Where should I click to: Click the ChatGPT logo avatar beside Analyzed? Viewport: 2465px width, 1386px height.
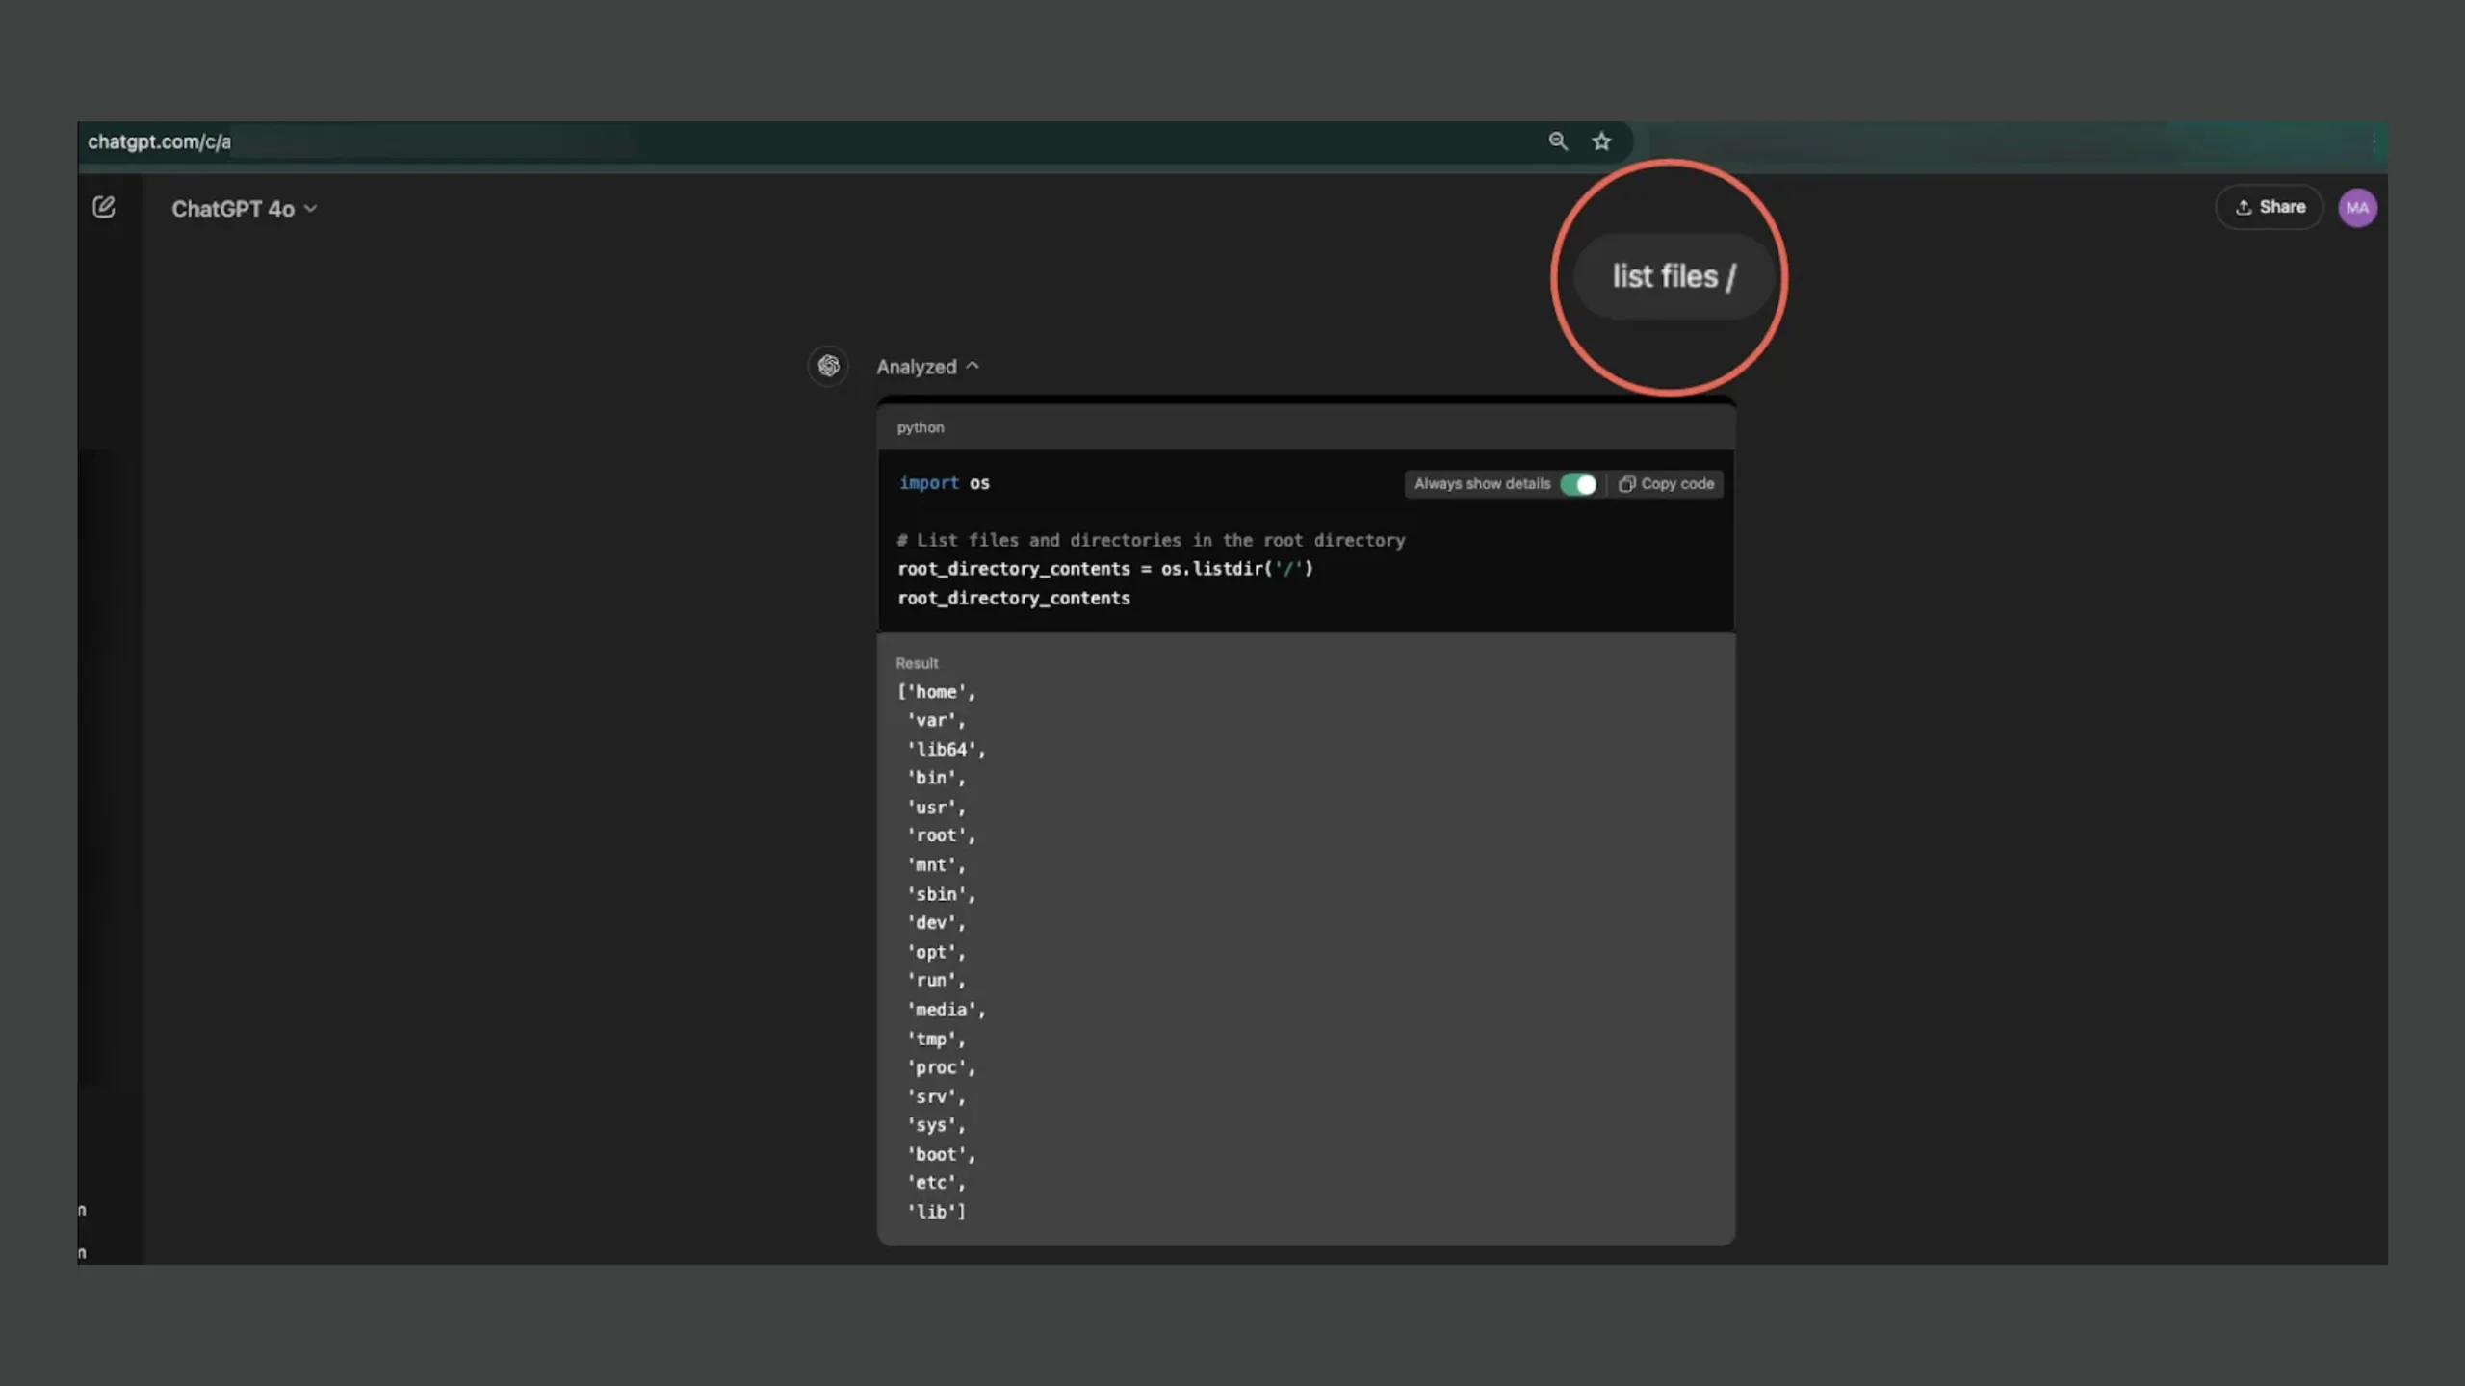tap(828, 366)
